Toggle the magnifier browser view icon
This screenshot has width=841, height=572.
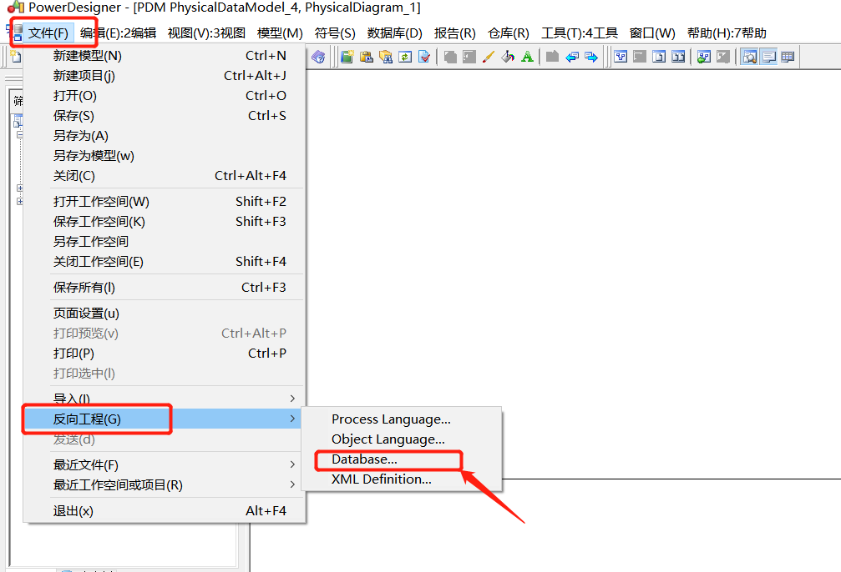(x=749, y=56)
